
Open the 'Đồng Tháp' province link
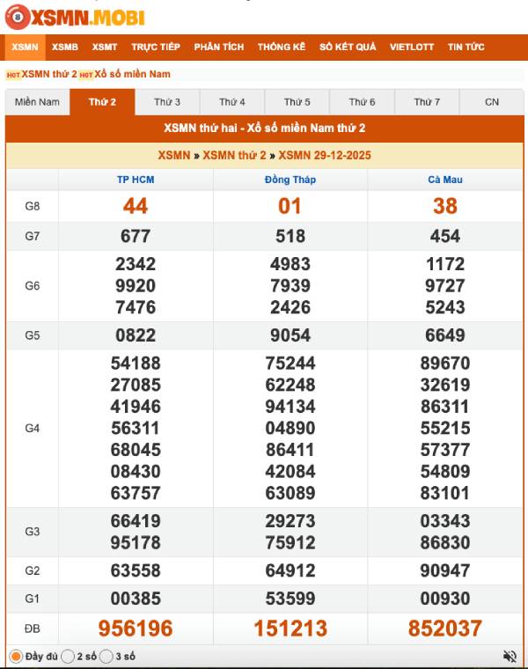pyautogui.click(x=290, y=180)
